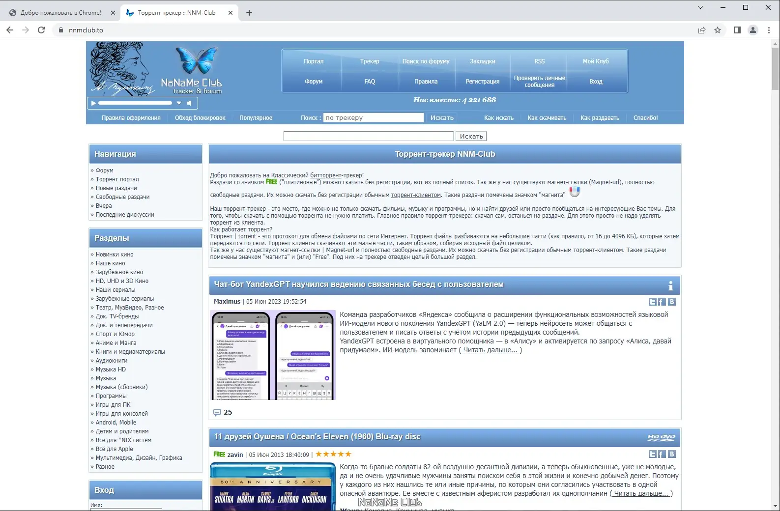The height and width of the screenshot is (511, 780).
Task: Focus the empty search box below the header
Action: pyautogui.click(x=368, y=136)
